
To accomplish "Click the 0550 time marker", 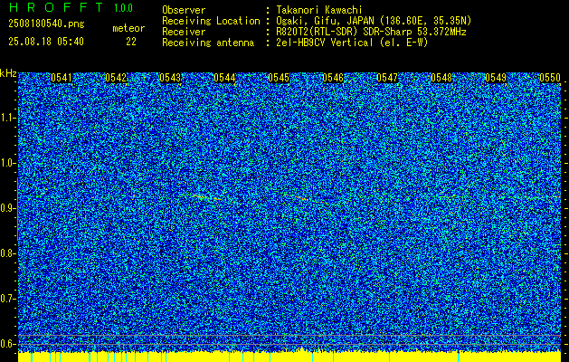I will click(550, 78).
